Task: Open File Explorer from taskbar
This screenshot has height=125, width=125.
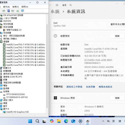Action: coord(59,121)
